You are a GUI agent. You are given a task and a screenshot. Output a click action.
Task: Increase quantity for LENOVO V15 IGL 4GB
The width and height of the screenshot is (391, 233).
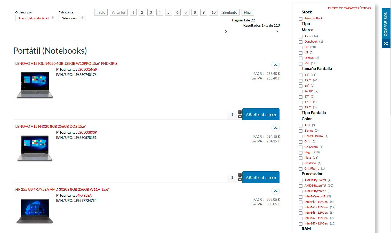240,112
